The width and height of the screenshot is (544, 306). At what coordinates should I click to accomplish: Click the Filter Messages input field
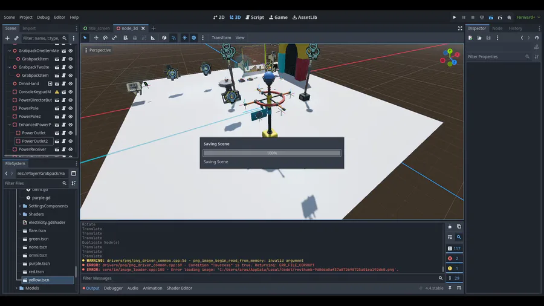[x=259, y=278]
